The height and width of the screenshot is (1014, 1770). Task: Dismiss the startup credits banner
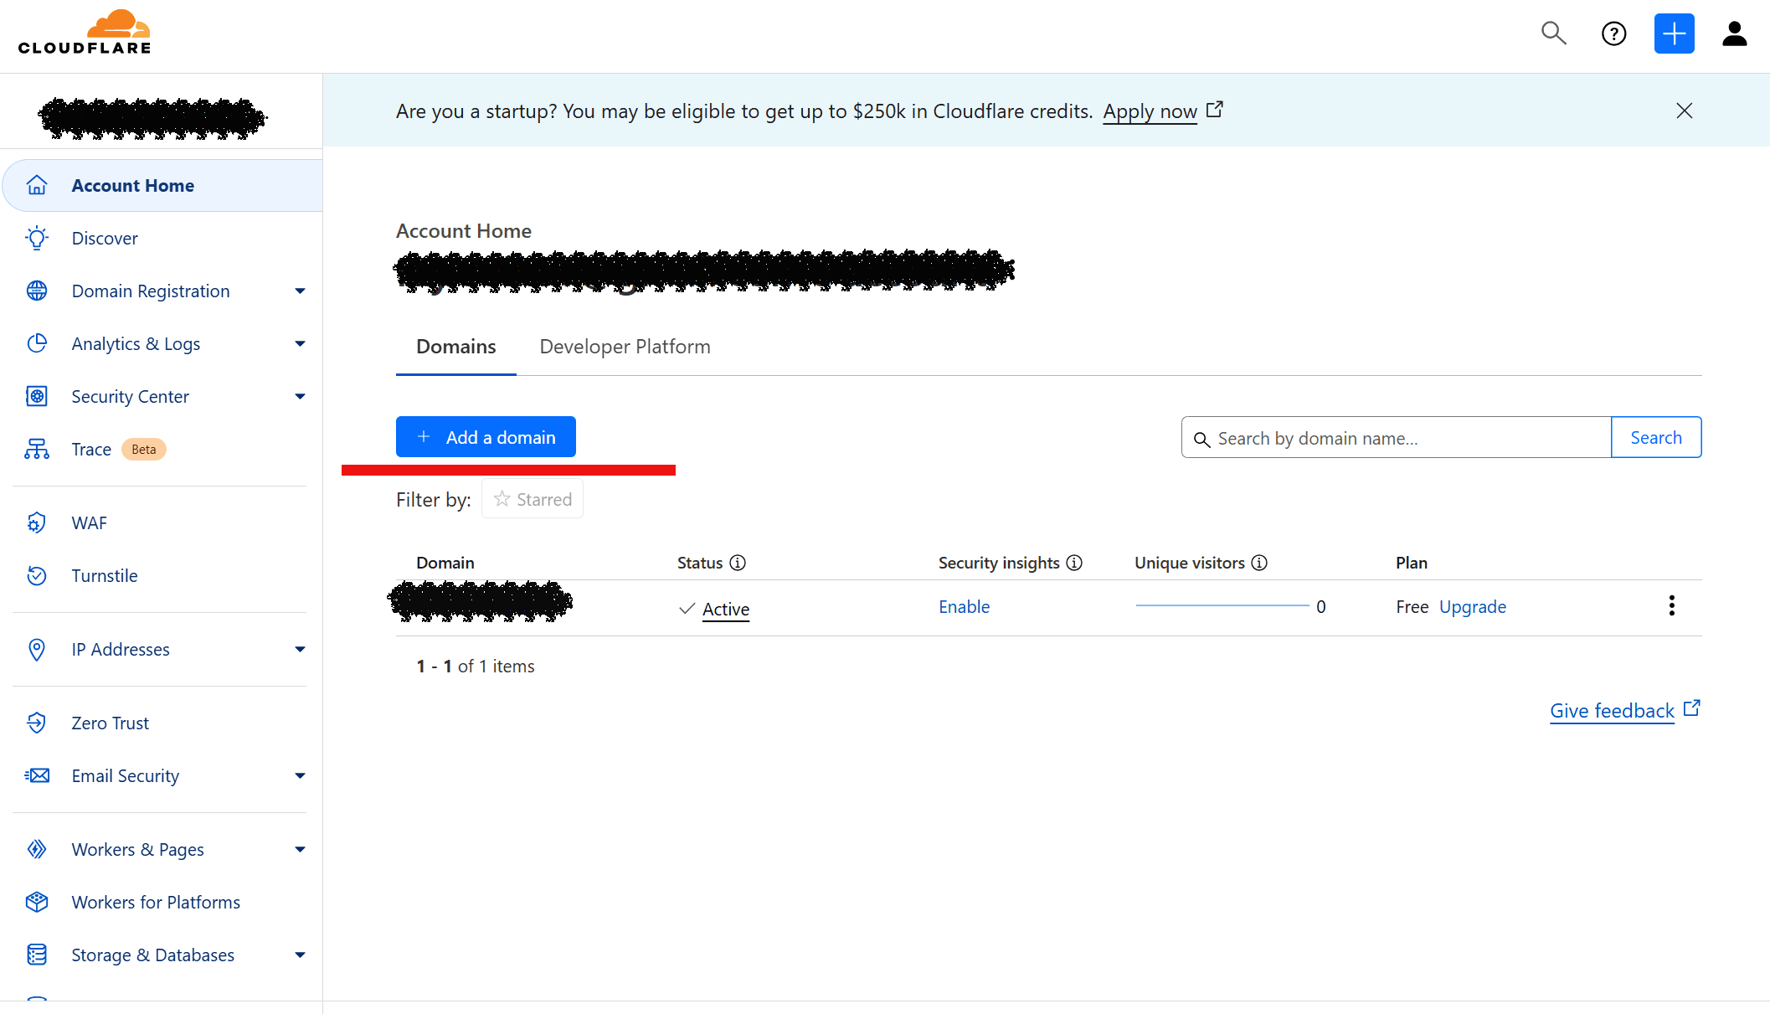pyautogui.click(x=1685, y=111)
